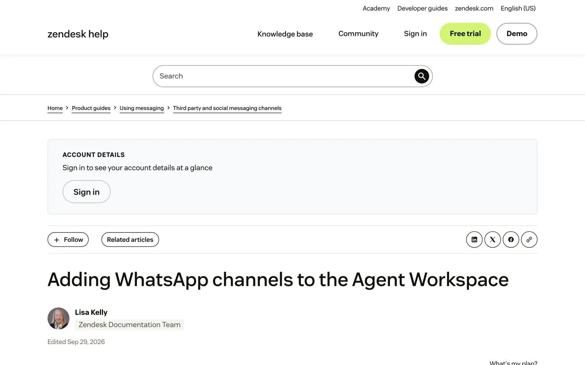Viewport: 585px width, 365px height.
Task: Click the zendesk help logo
Action: pyautogui.click(x=78, y=34)
